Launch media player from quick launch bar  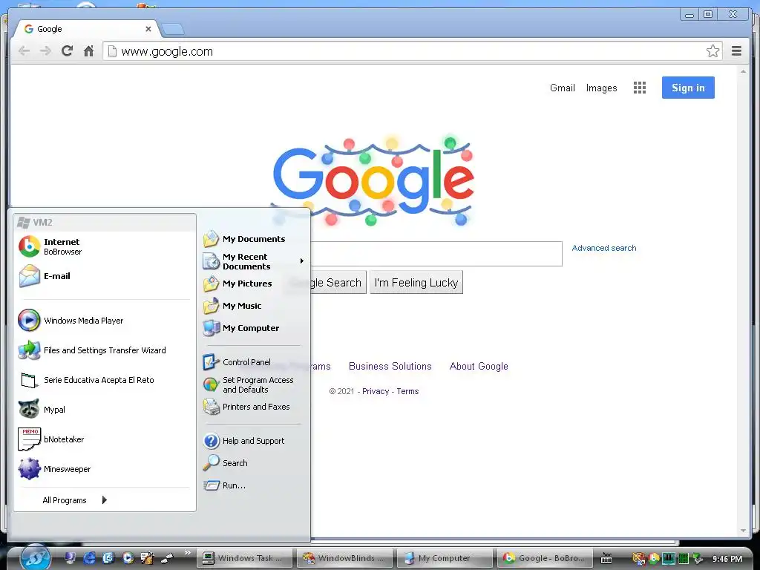point(128,558)
